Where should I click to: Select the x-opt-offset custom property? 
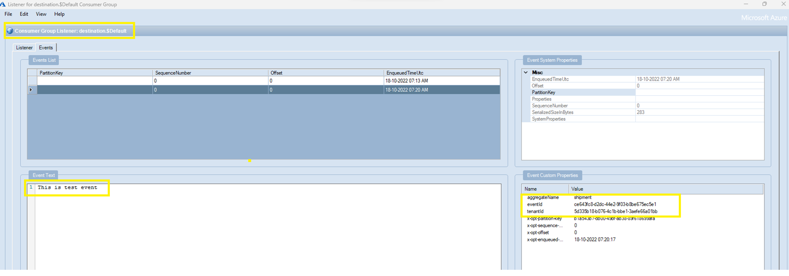tap(538, 233)
